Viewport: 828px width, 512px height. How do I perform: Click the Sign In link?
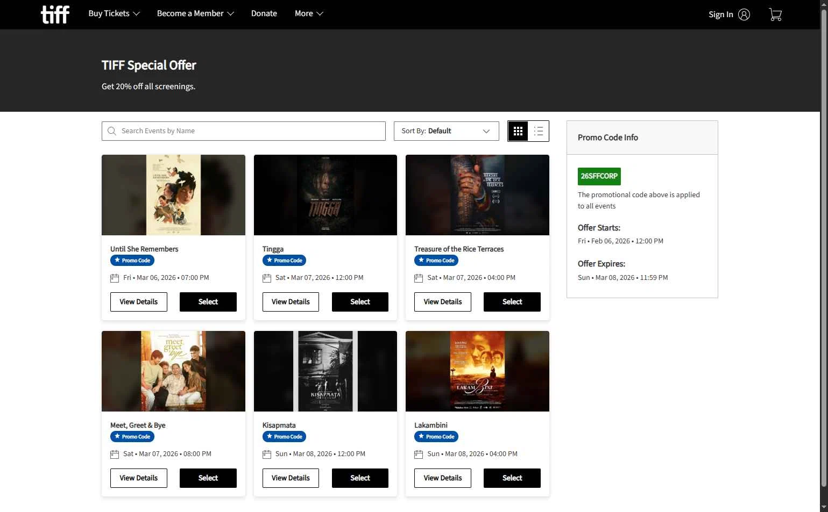coord(721,15)
